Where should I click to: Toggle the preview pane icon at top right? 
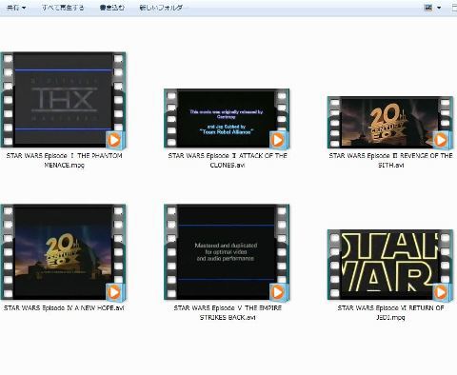pyautogui.click(x=454, y=8)
